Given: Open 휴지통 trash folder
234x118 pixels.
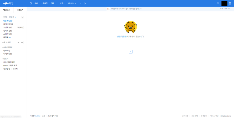Looking at the screenshot, I should click(6, 37).
